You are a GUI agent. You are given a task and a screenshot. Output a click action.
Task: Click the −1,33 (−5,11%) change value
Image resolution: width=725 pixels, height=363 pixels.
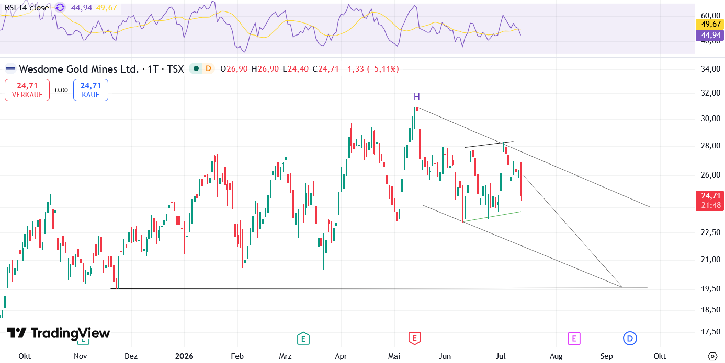click(370, 68)
